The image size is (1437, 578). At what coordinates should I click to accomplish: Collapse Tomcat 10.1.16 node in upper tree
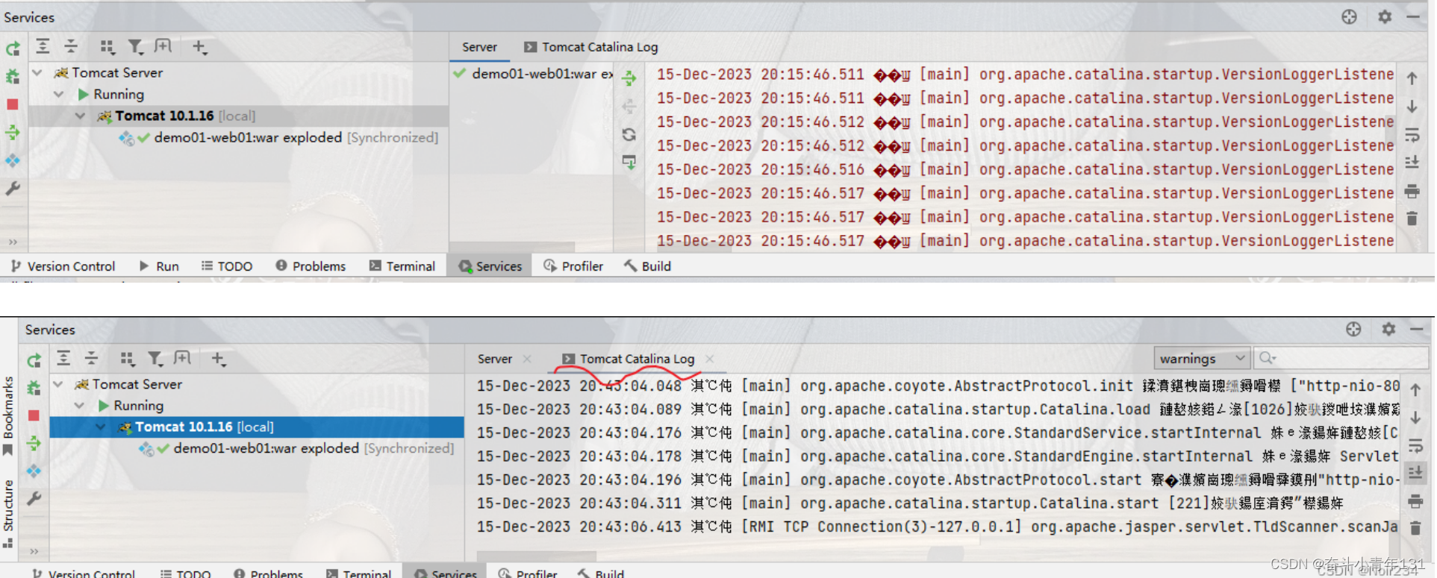pos(81,116)
